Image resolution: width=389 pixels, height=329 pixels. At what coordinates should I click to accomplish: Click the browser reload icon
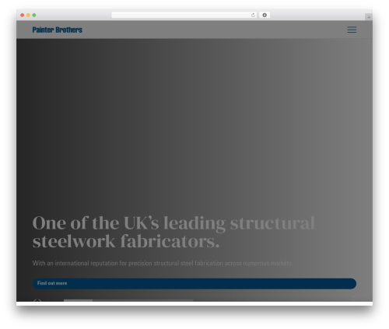253,16
